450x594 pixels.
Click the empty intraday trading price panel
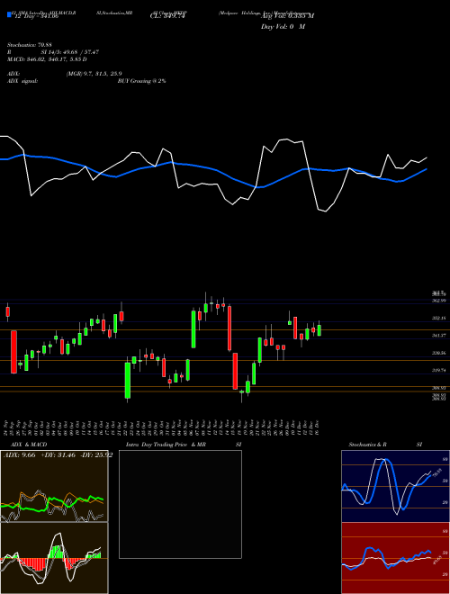click(180, 504)
